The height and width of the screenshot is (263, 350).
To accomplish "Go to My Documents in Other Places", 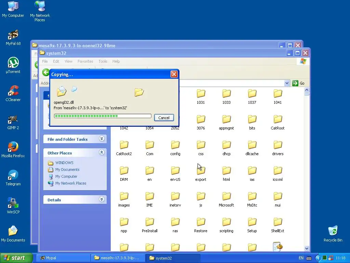I will pos(67,170).
